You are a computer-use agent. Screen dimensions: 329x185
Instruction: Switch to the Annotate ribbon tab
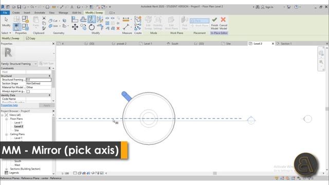coord(40,13)
